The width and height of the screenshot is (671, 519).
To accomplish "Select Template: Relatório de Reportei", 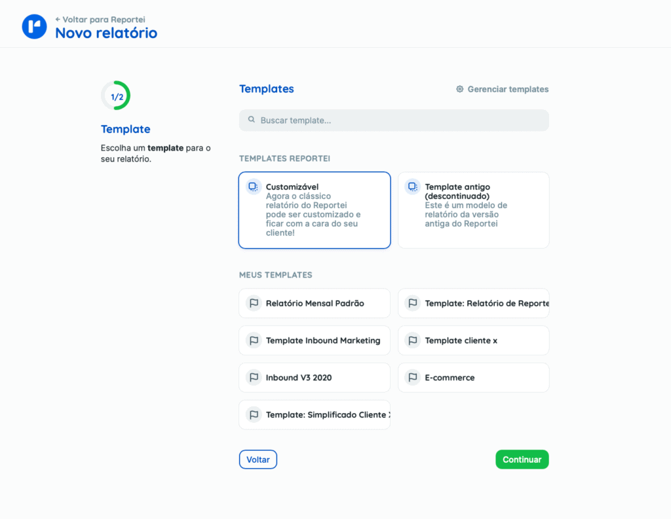I will (x=474, y=303).
